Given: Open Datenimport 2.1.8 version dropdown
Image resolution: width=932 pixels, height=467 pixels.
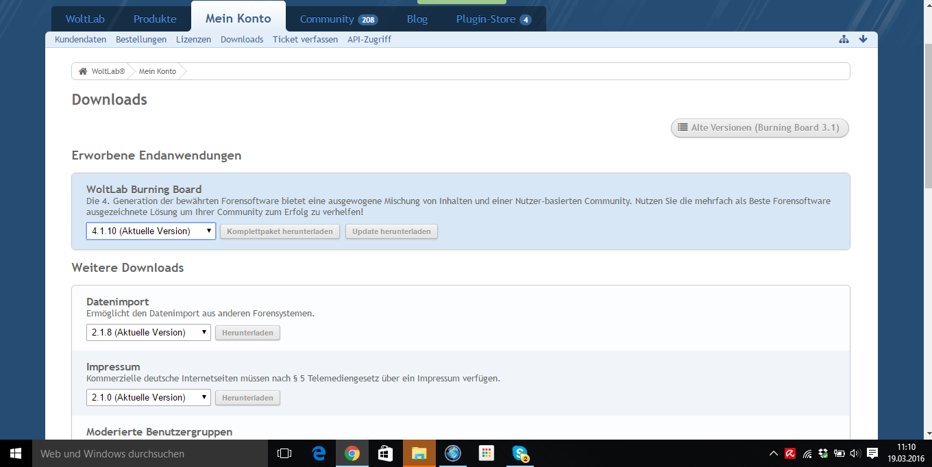Looking at the screenshot, I should click(x=149, y=332).
